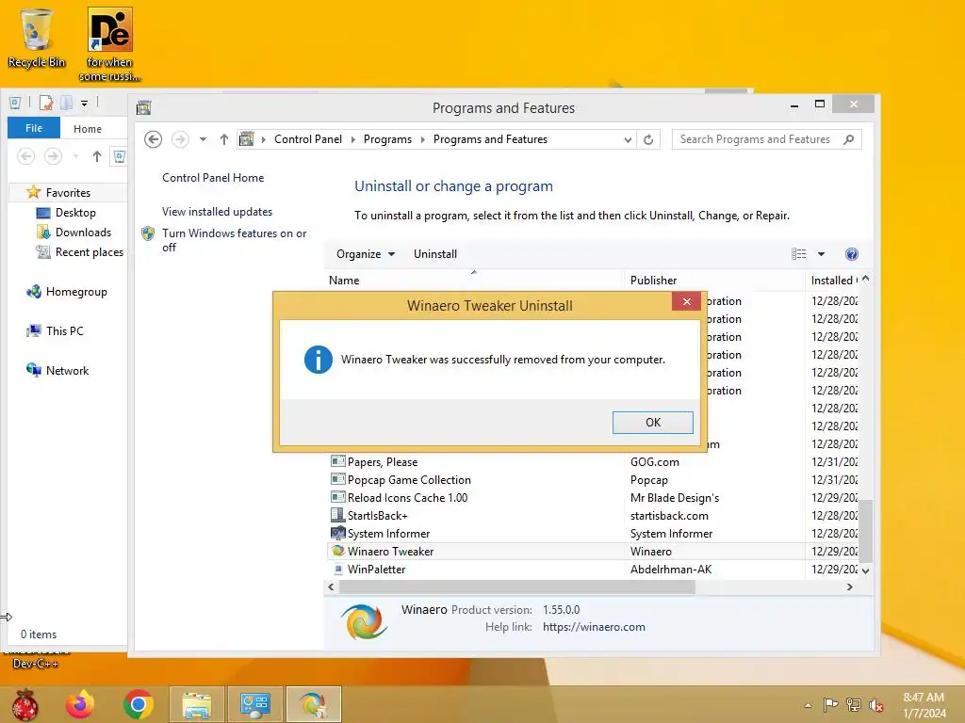Click the shield icon beside Windows features
965x723 pixels.
(x=148, y=233)
